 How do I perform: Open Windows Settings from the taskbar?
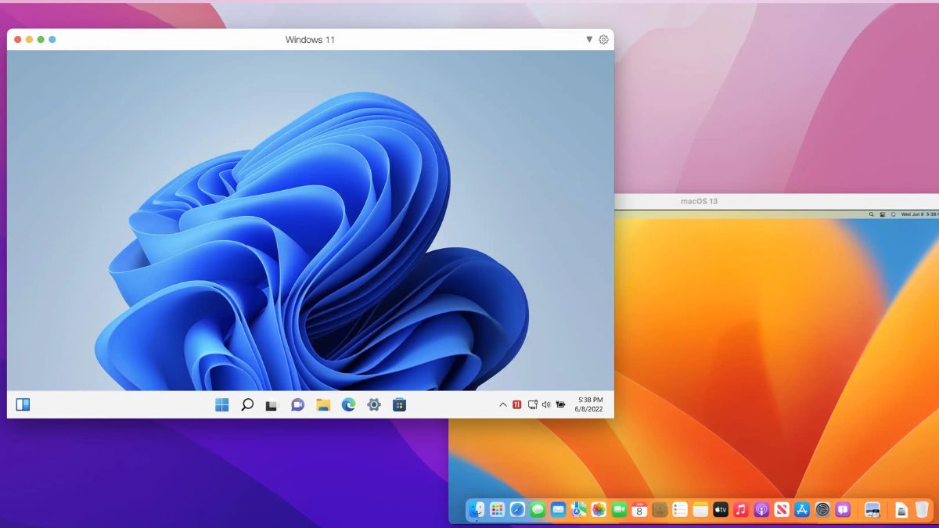[x=374, y=404]
